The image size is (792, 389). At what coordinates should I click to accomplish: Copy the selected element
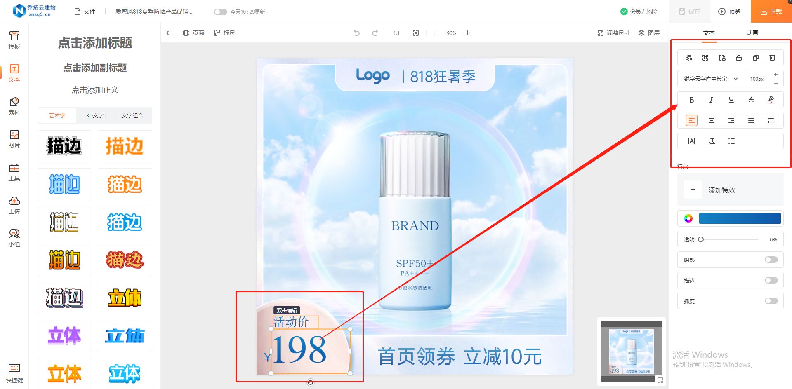point(756,58)
